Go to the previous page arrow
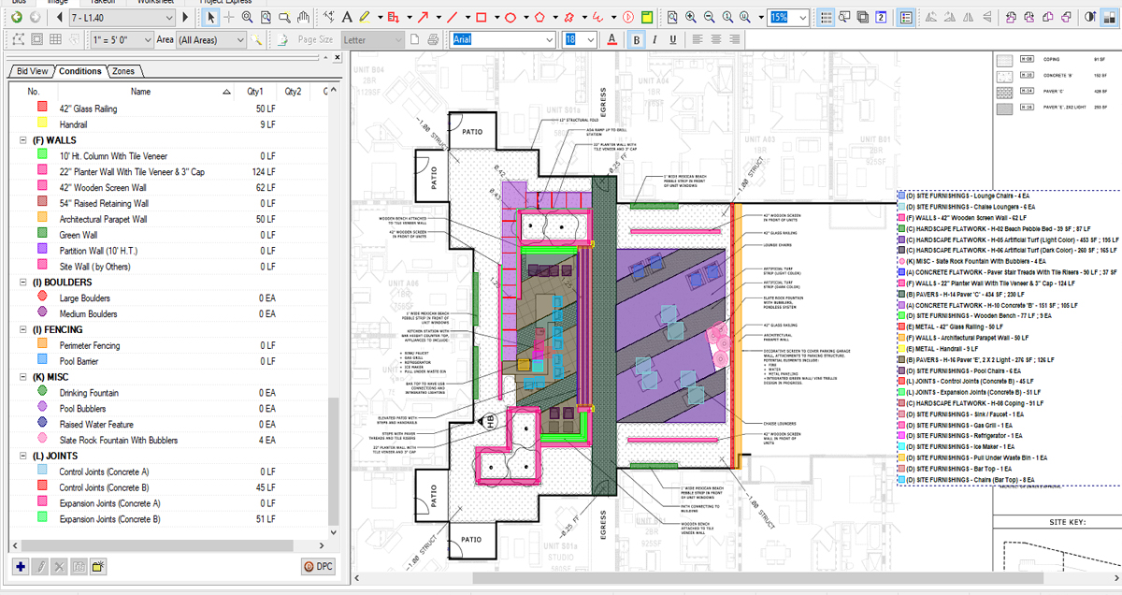The width and height of the screenshot is (1122, 595). click(x=59, y=18)
